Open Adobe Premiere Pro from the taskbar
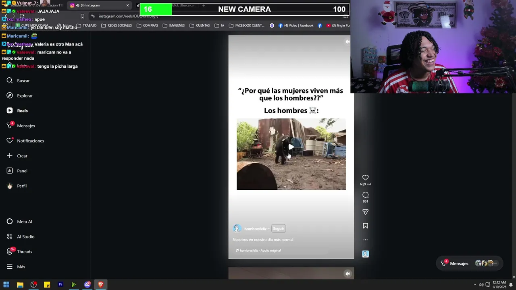 tap(60, 285)
